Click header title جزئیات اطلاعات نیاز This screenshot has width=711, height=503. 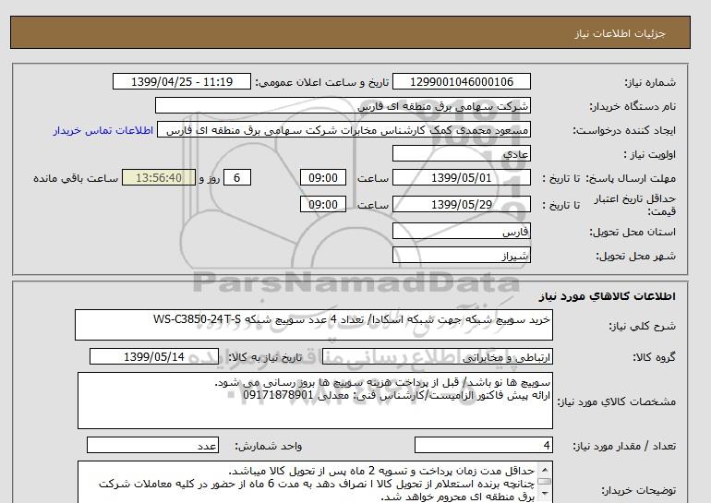pyautogui.click(x=620, y=33)
